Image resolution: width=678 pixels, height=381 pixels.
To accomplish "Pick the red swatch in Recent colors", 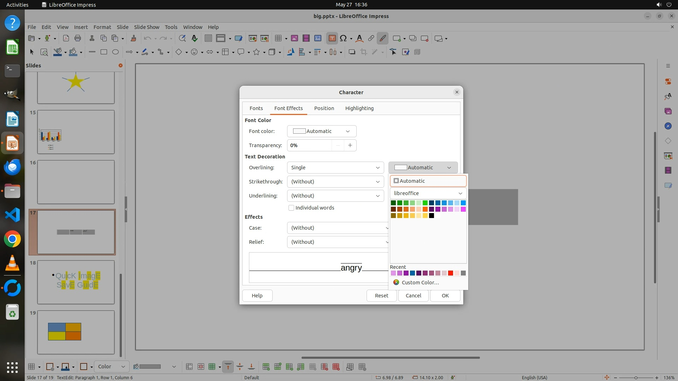I will [x=451, y=273].
